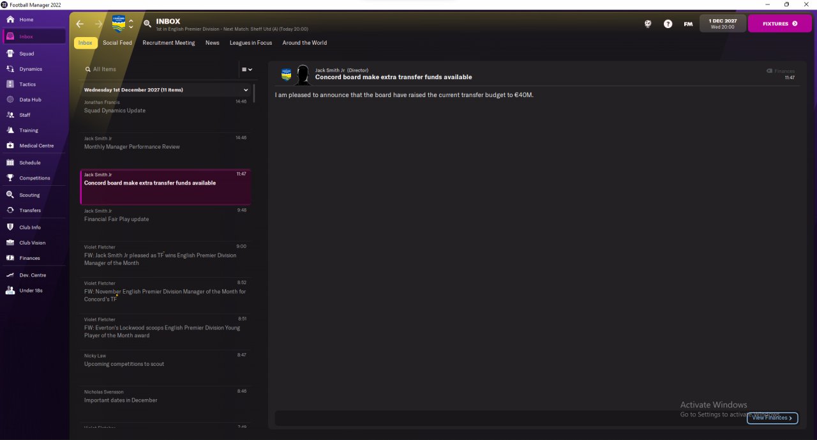Open the Monthly Manager Performance Review message
817x440 pixels.
coord(165,151)
